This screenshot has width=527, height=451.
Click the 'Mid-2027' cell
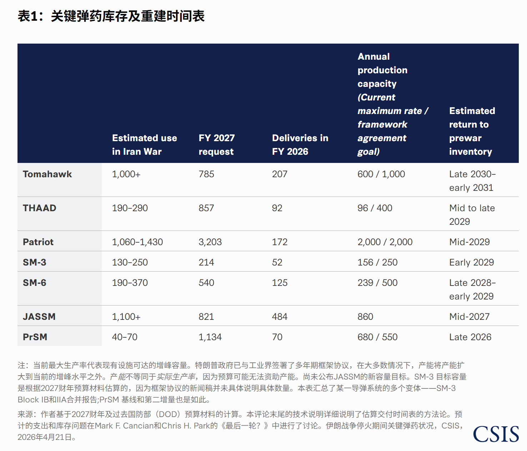pos(470,317)
